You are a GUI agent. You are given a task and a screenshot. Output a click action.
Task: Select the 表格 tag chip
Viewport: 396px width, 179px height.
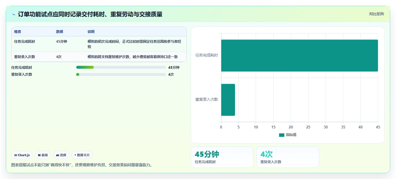tap(43, 155)
